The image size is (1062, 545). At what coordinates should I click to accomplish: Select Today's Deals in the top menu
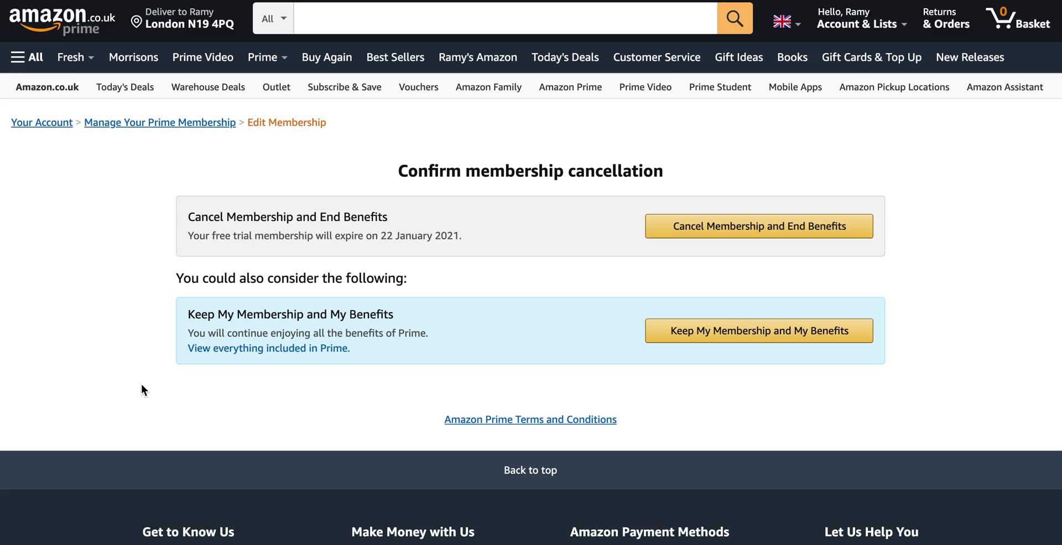[x=565, y=57]
